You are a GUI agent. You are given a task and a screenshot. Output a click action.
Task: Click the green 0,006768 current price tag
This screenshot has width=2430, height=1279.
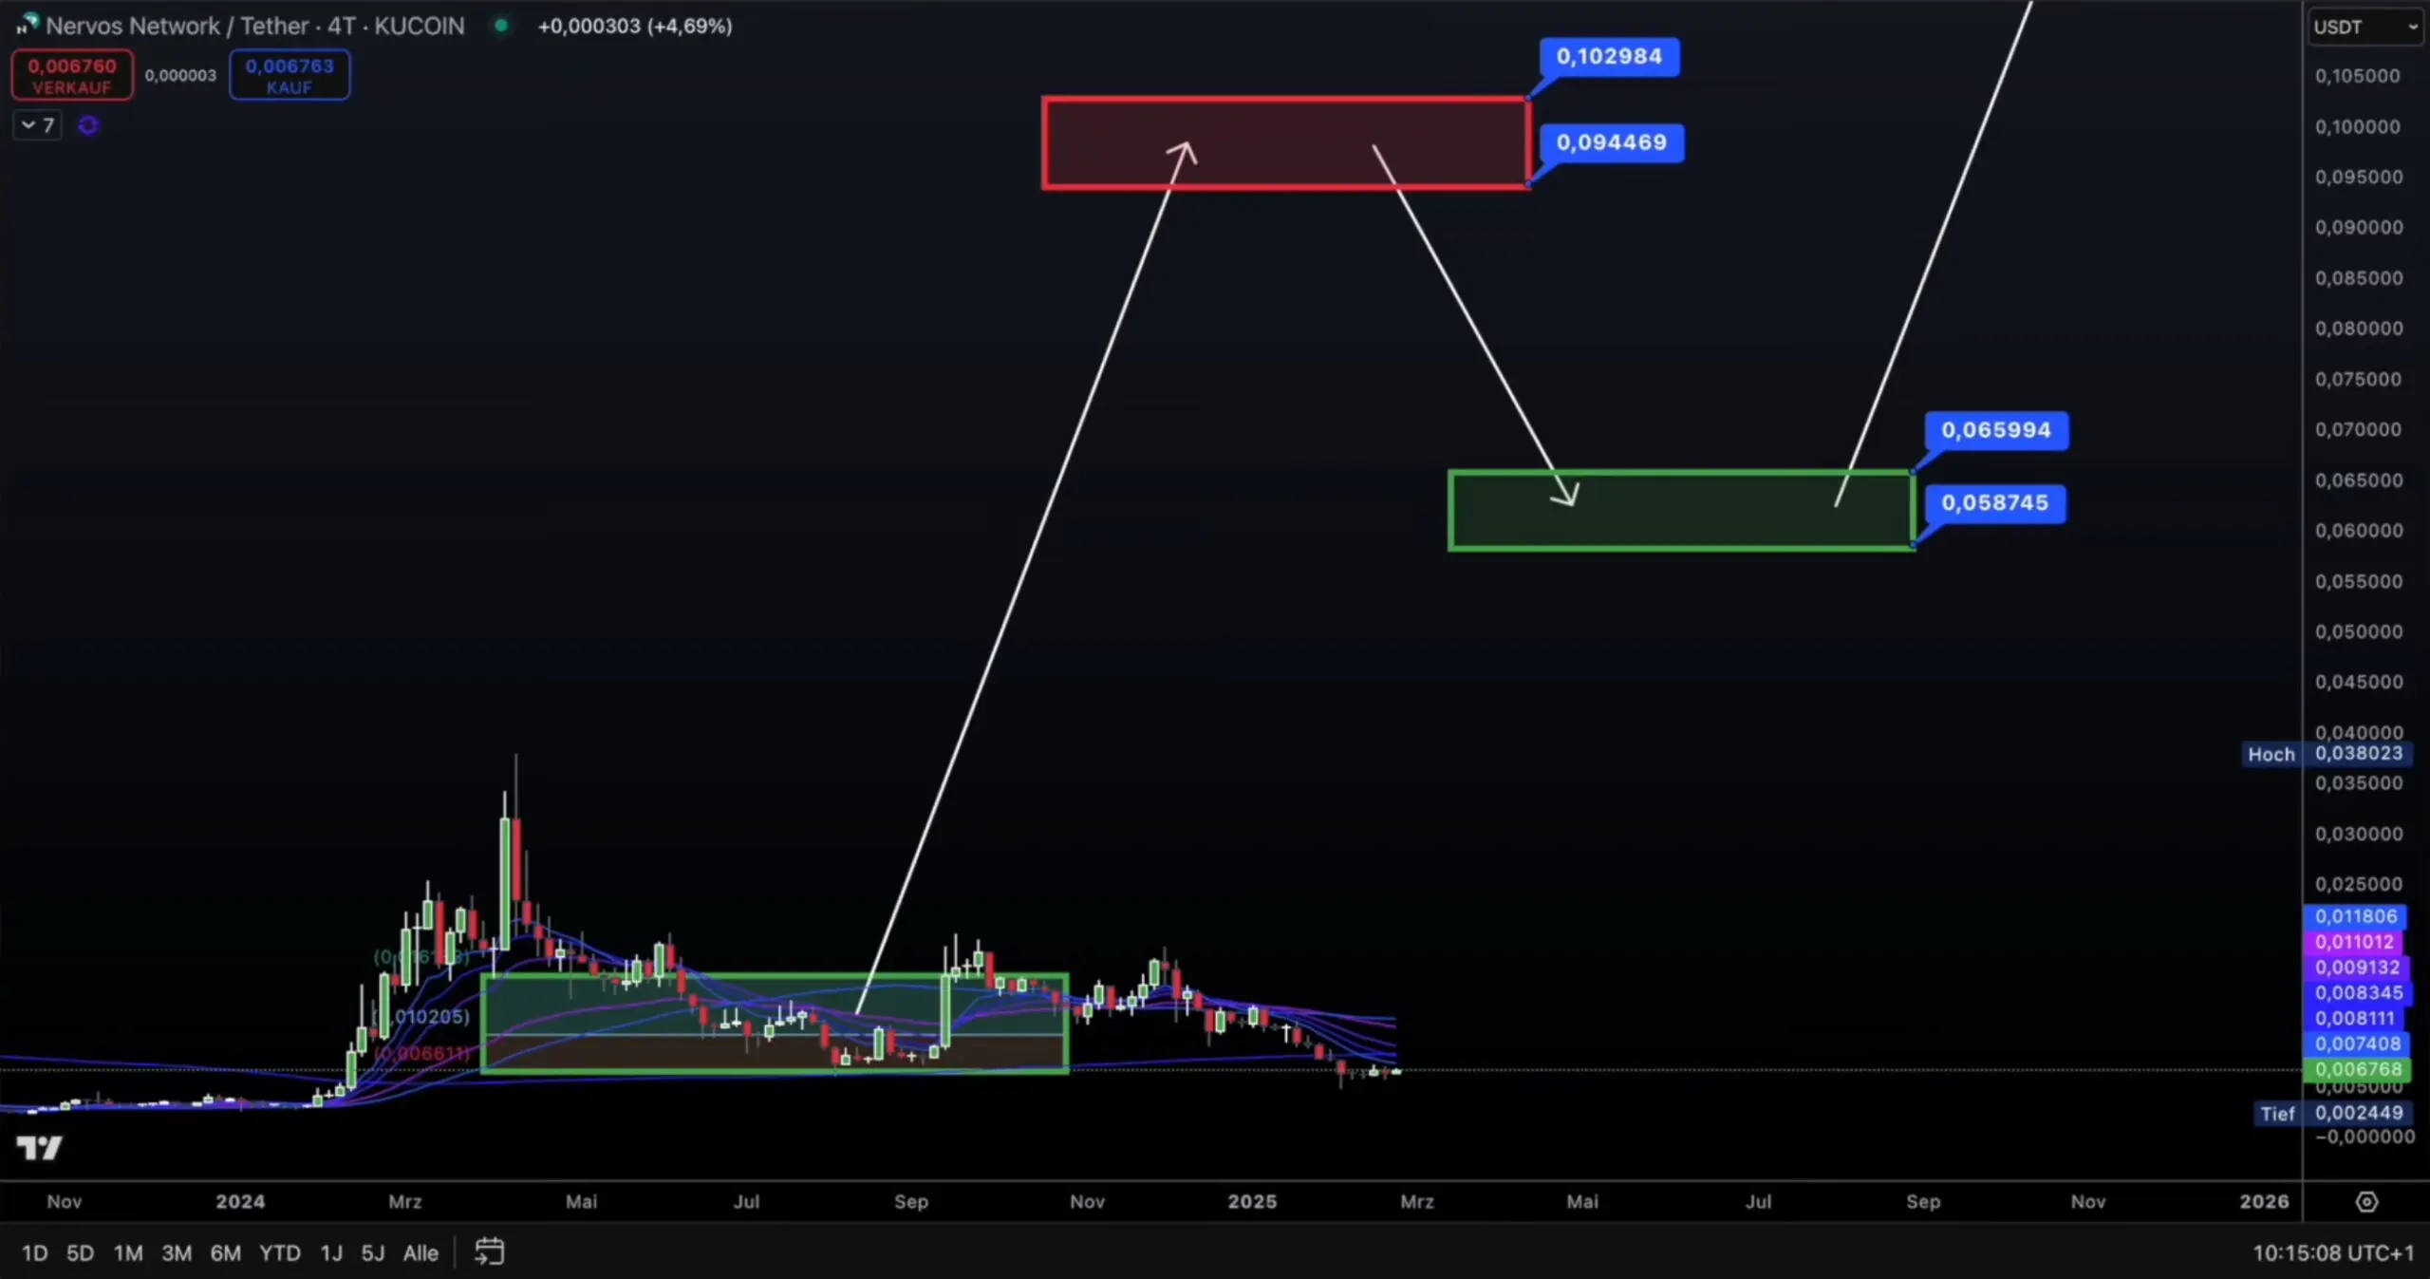pyautogui.click(x=2357, y=1069)
